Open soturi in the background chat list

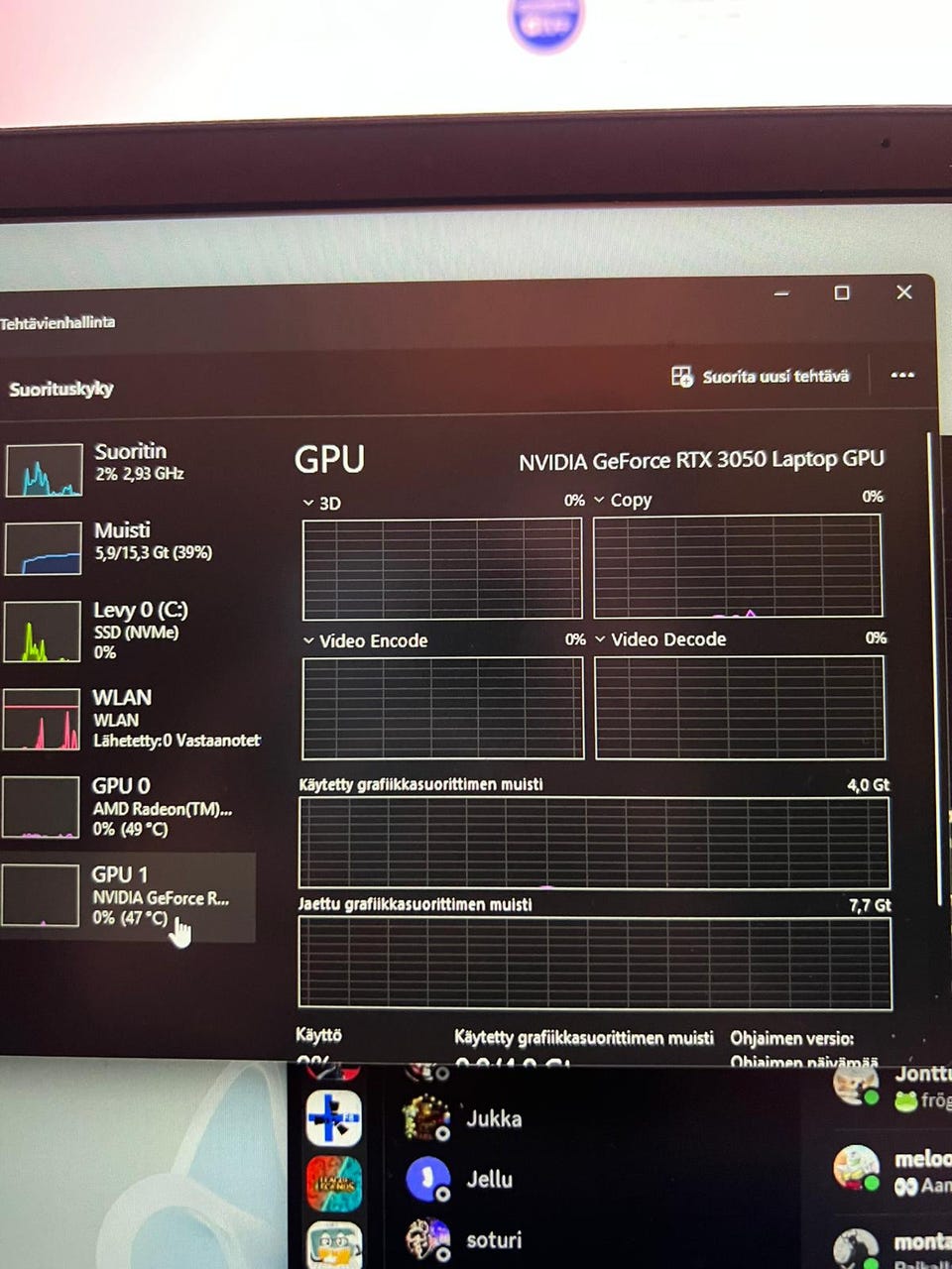(x=494, y=1240)
